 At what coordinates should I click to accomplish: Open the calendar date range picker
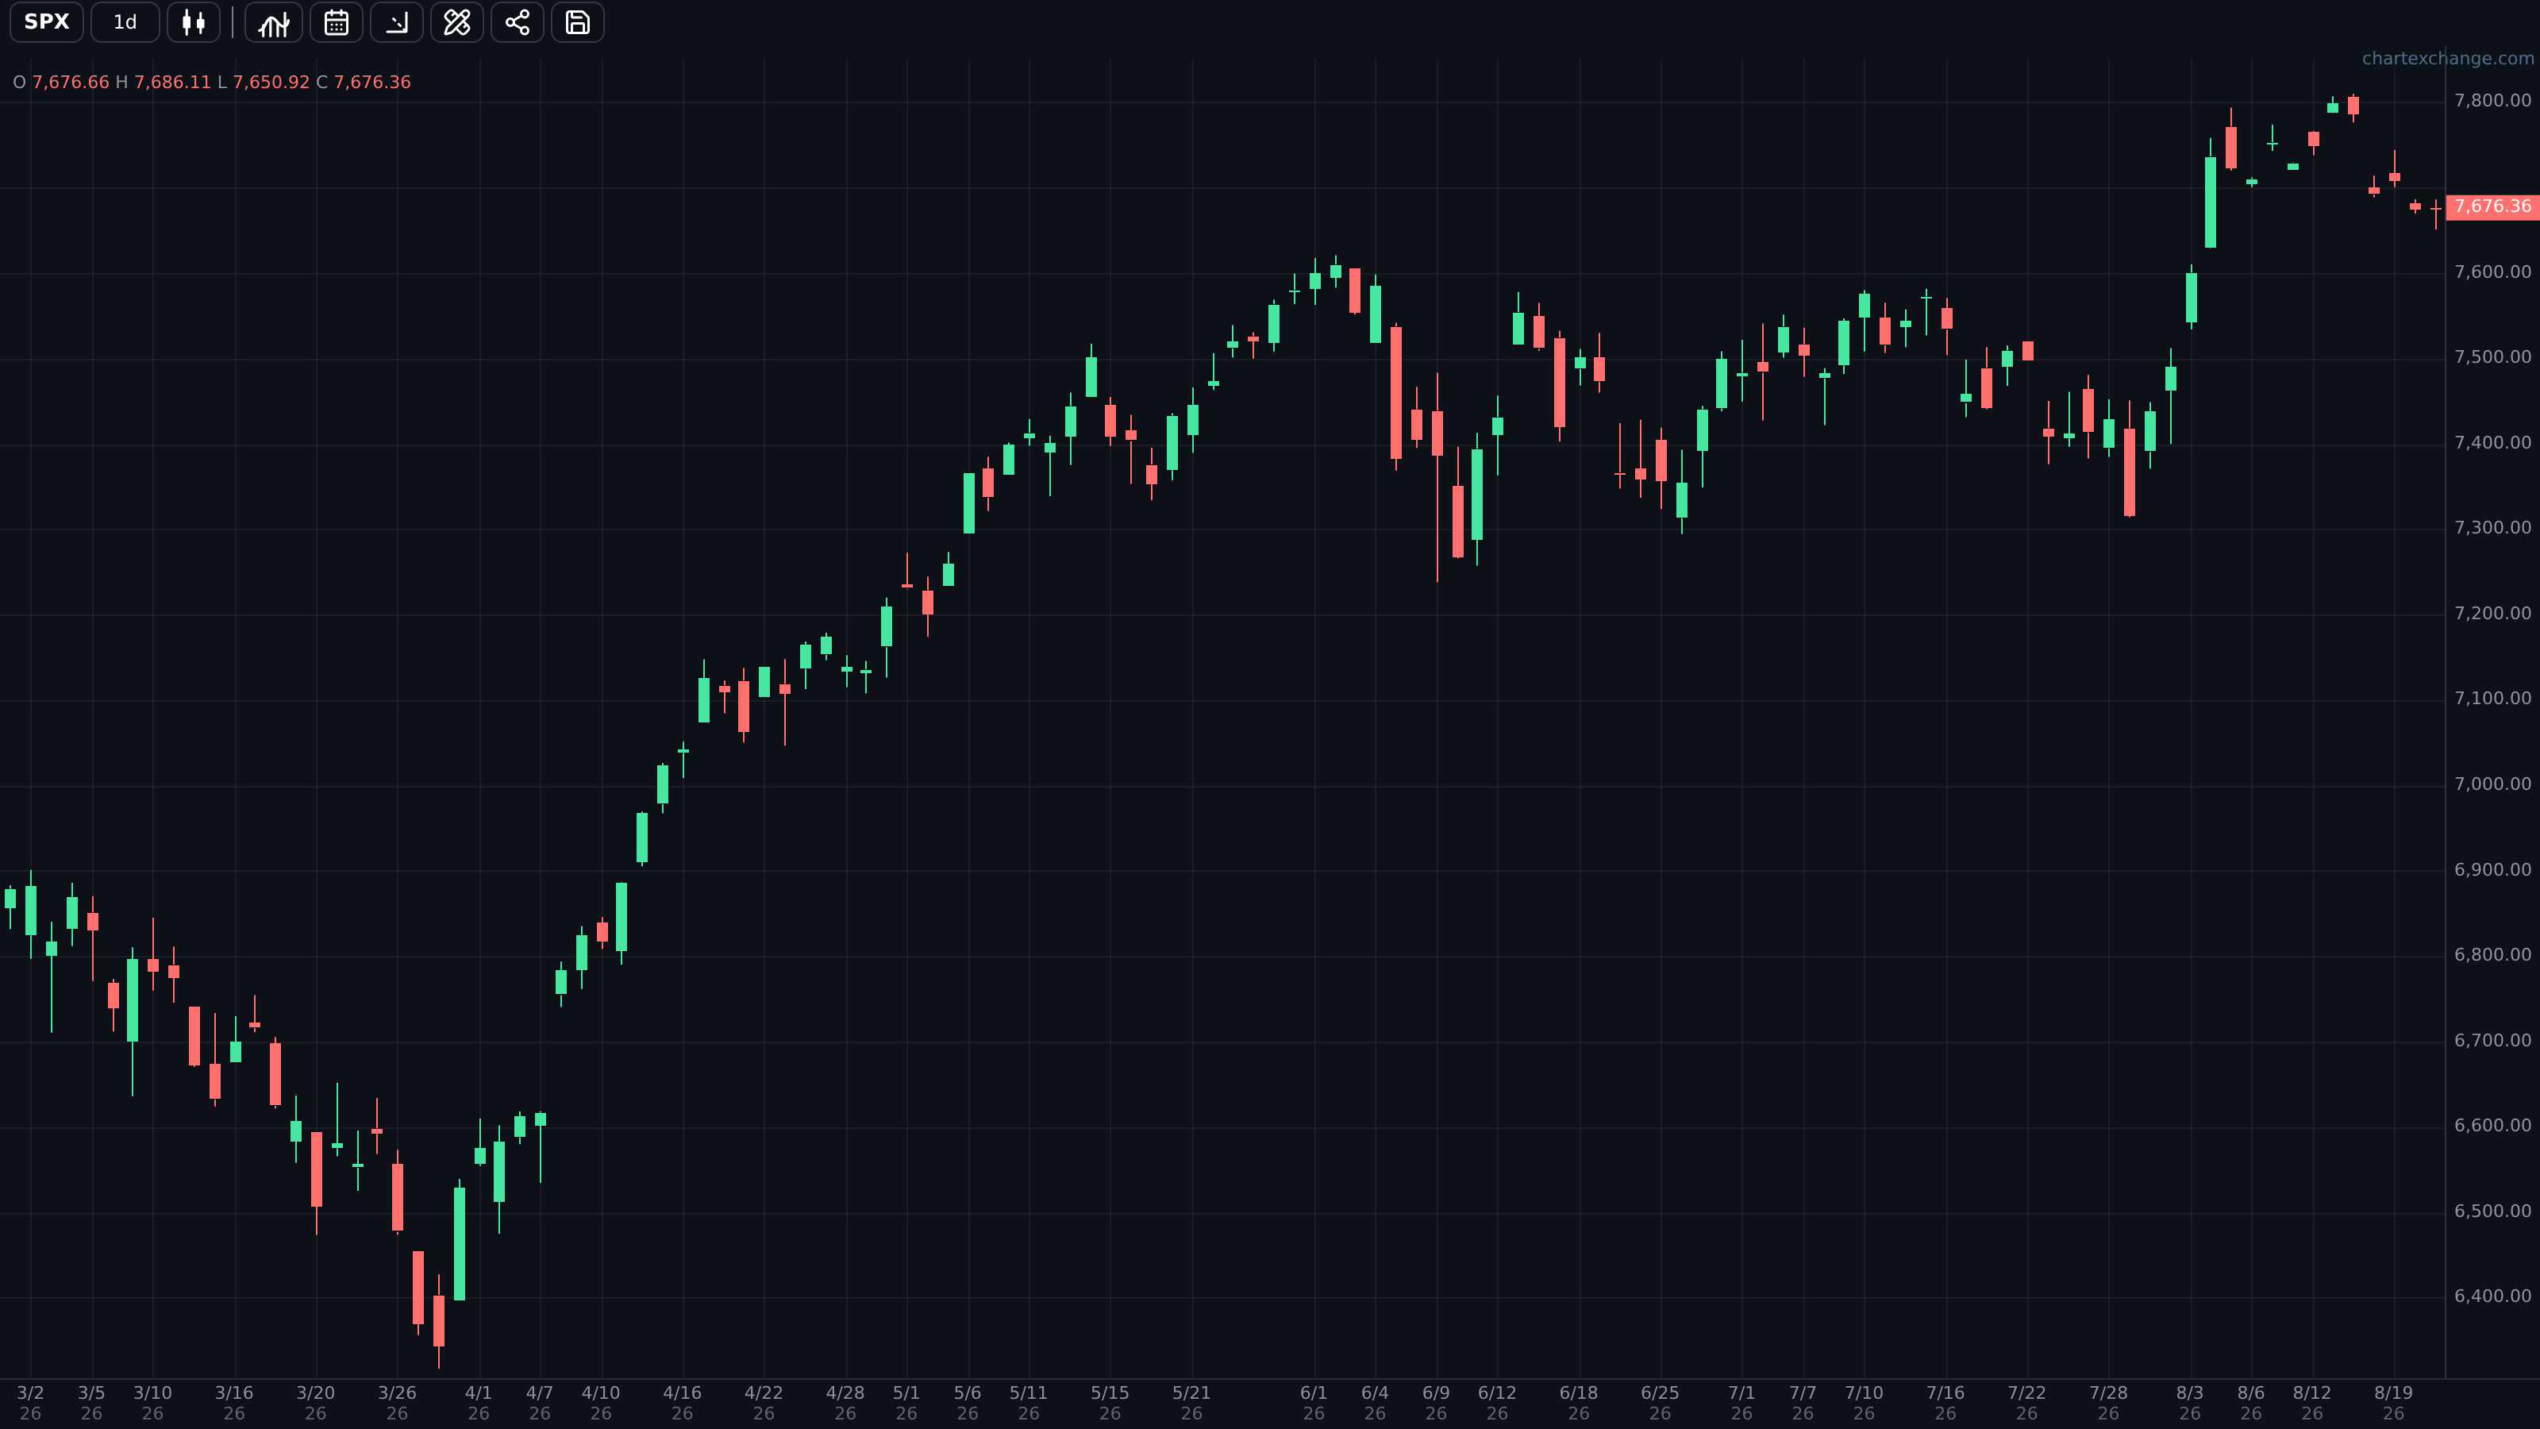point(337,21)
